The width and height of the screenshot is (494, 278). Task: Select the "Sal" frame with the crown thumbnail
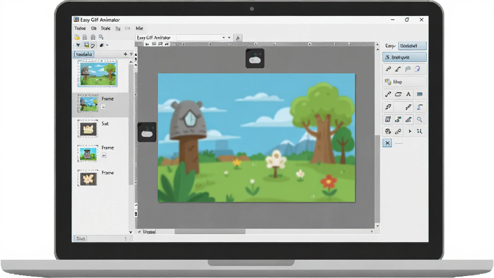click(x=100, y=128)
